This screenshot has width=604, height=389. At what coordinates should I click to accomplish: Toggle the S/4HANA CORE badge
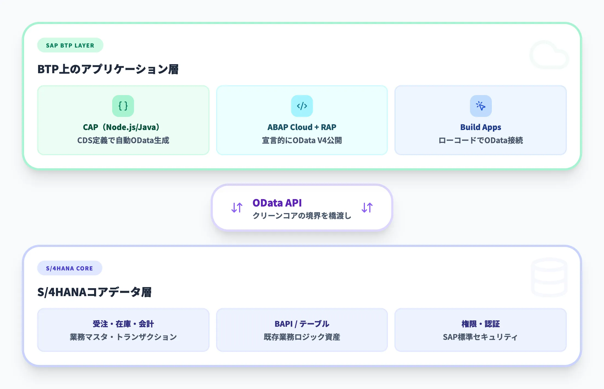point(69,268)
